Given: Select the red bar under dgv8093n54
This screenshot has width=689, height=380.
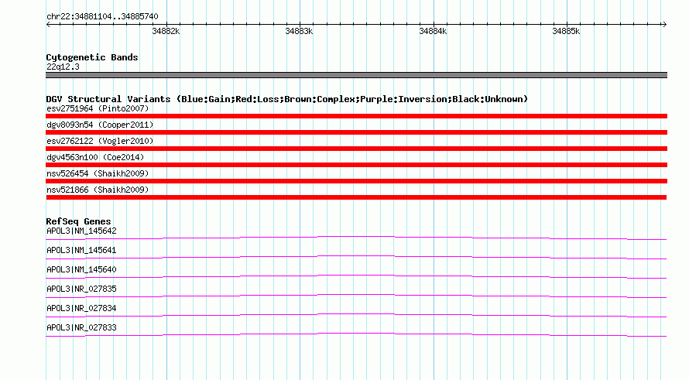Looking at the screenshot, I should coord(356,132).
